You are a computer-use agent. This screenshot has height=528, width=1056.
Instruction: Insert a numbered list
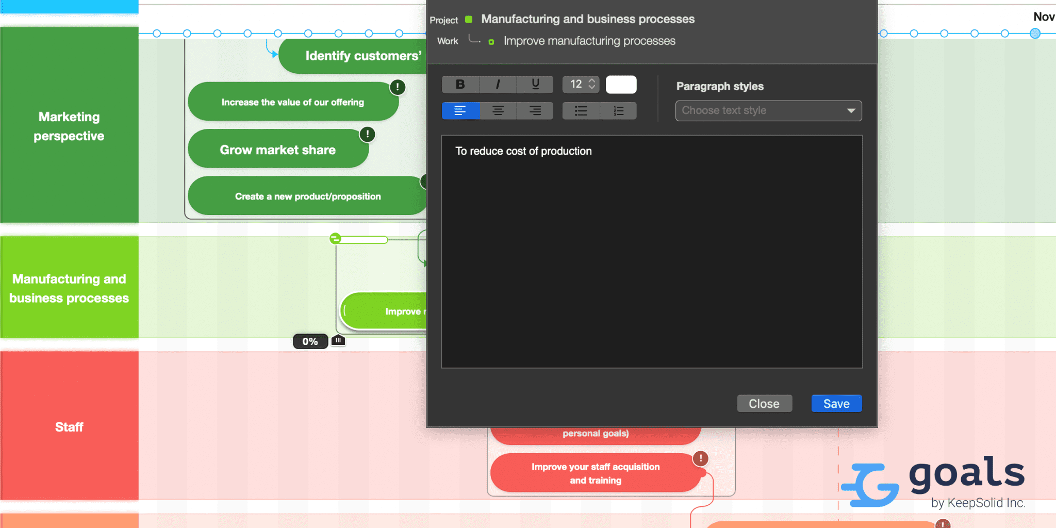pos(618,111)
